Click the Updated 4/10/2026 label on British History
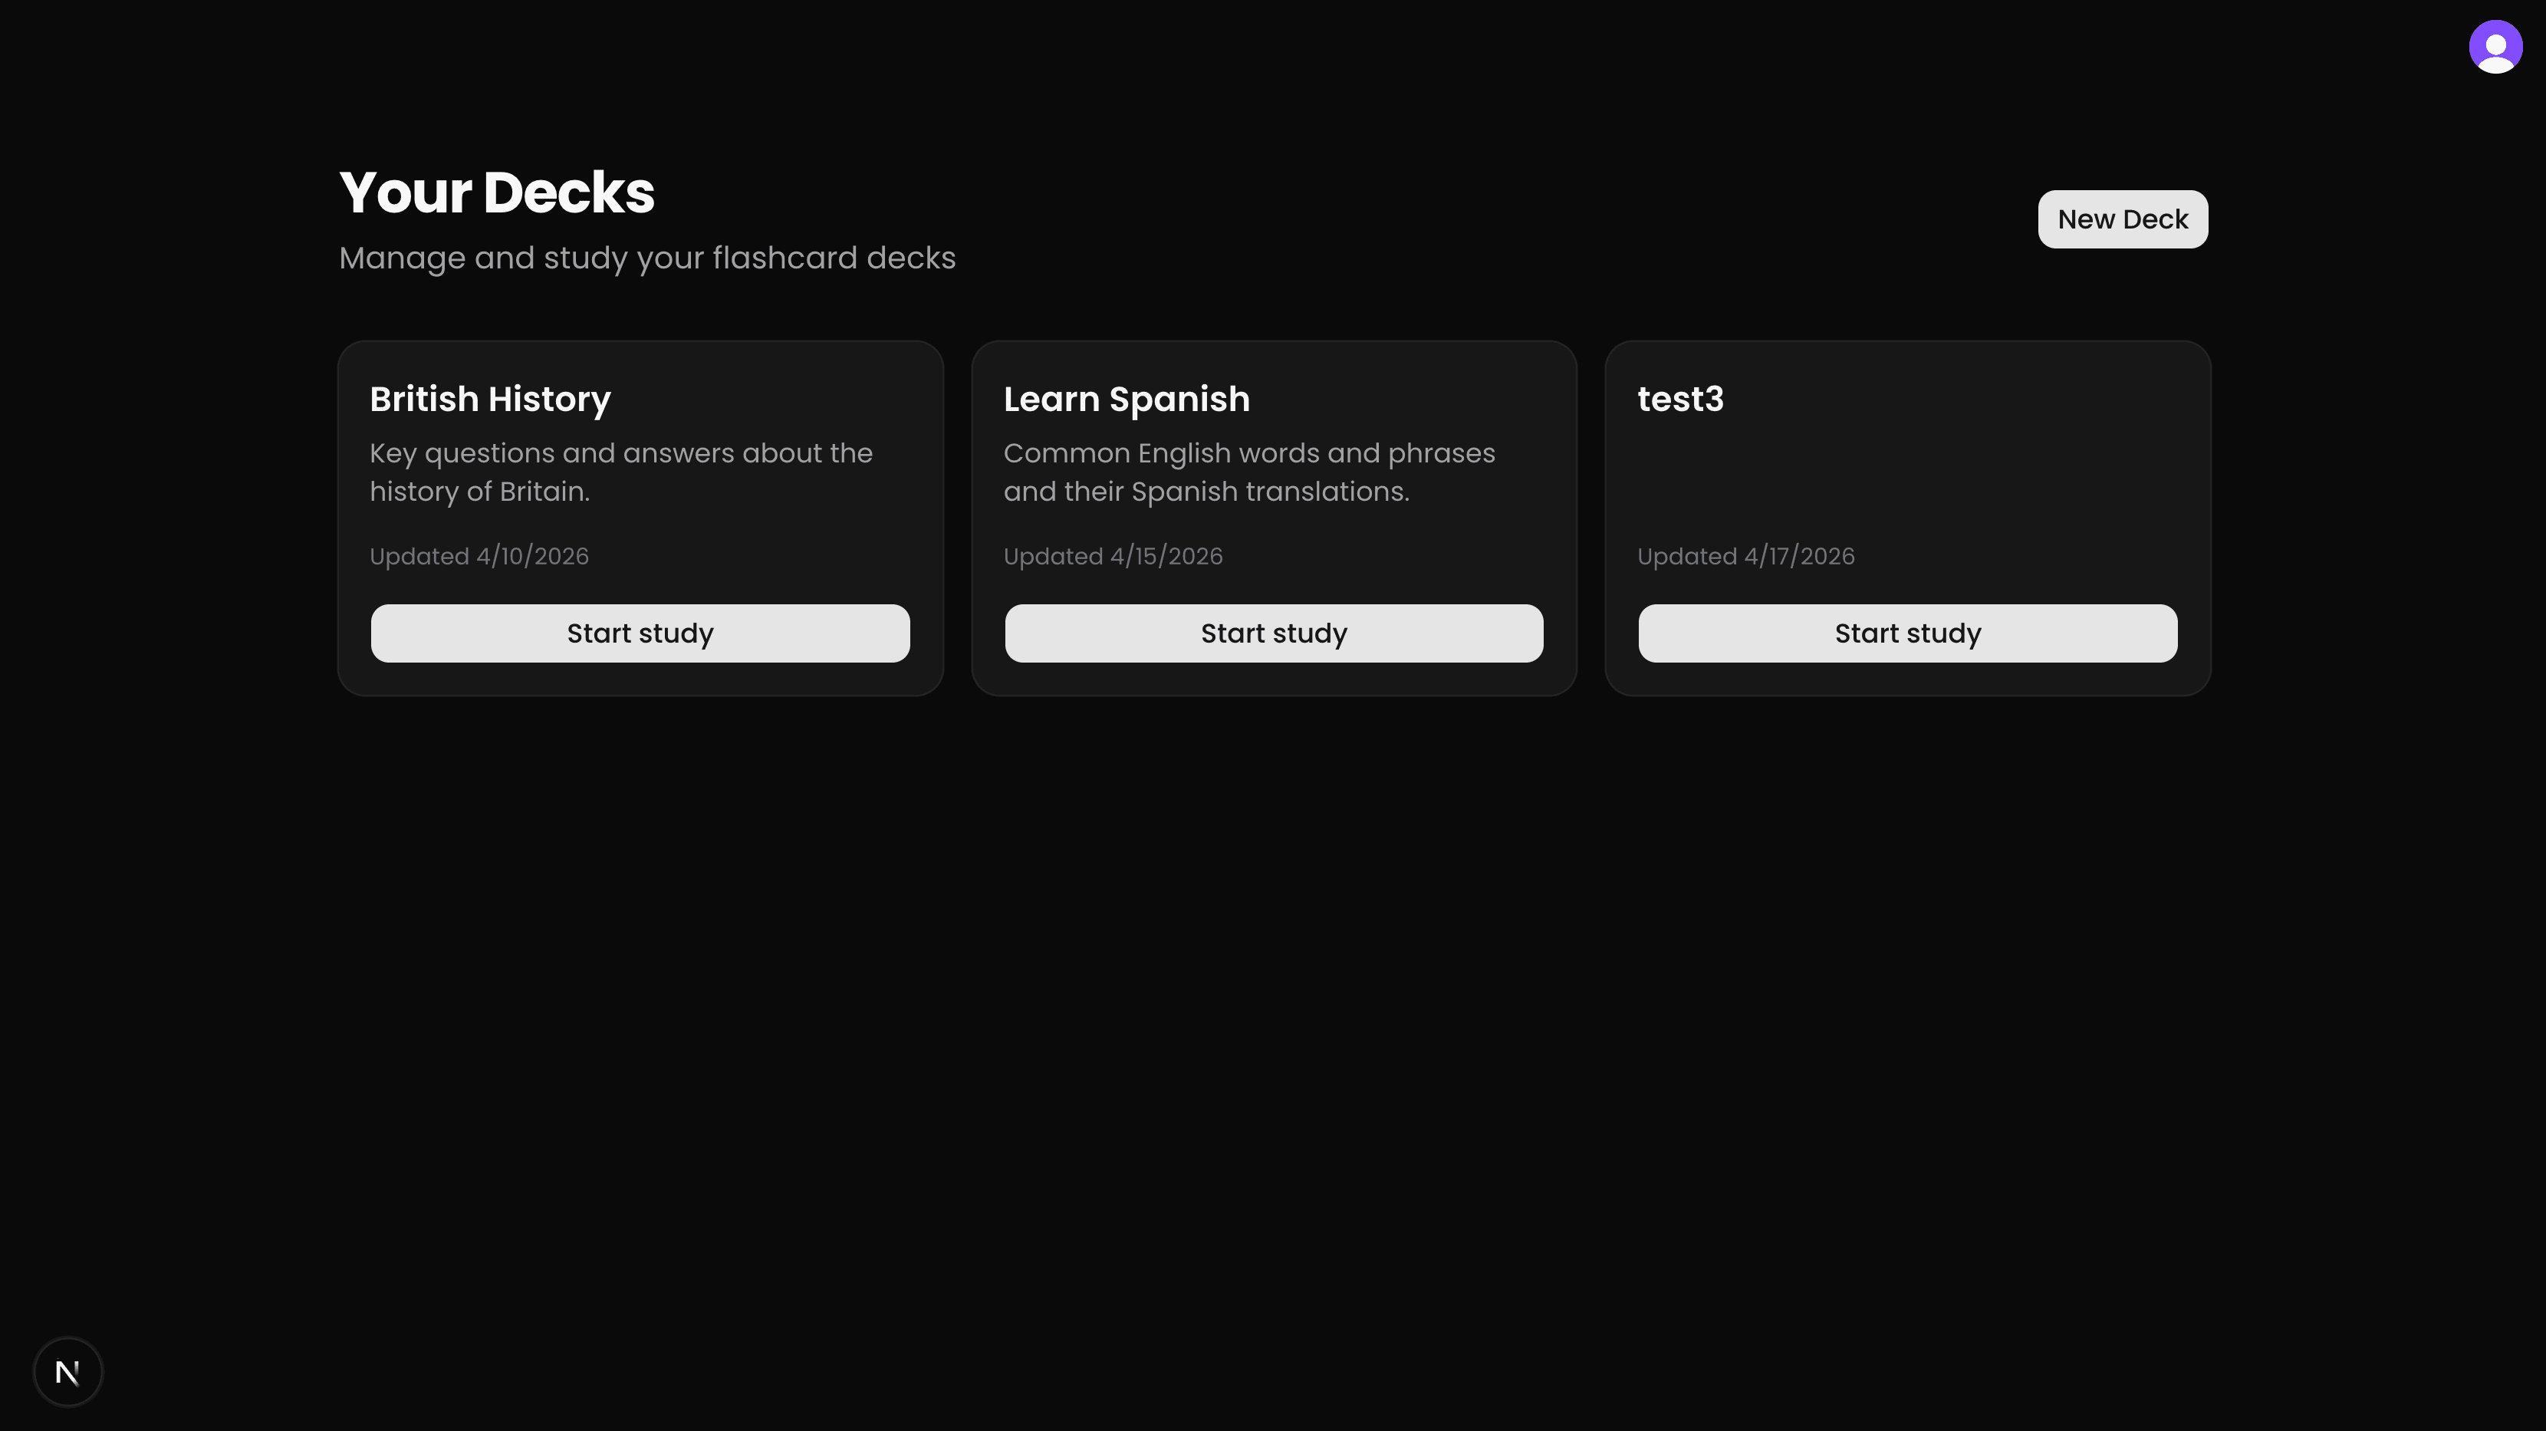Image resolution: width=2546 pixels, height=1431 pixels. 479,555
